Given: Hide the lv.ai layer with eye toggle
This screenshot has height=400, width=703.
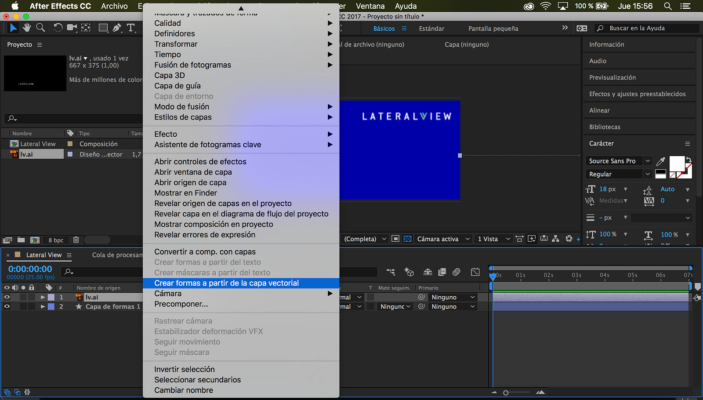Looking at the screenshot, I should [7, 297].
